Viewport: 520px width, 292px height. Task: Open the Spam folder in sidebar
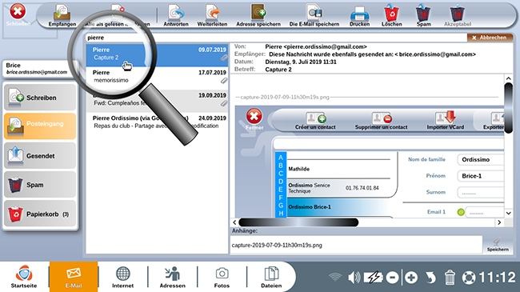40,185
